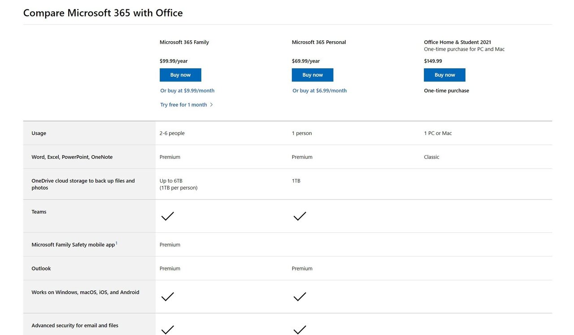Screen dimensions: 574x335
Task: Select the OneDrive cloud storage row label
Action: (x=83, y=184)
